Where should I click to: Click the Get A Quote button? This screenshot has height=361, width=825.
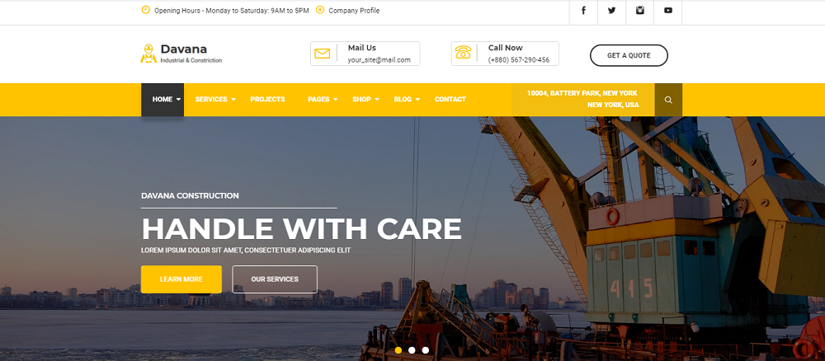click(629, 55)
